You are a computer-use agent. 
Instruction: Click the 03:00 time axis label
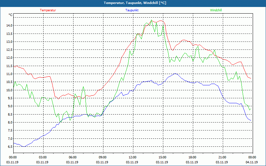[43, 157]
